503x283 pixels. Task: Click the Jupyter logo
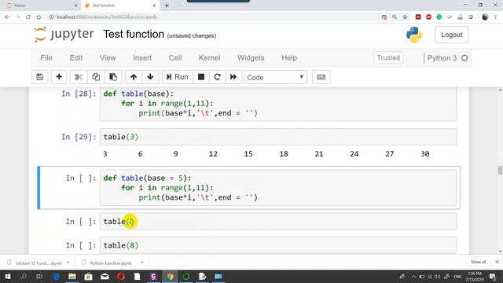point(64,35)
